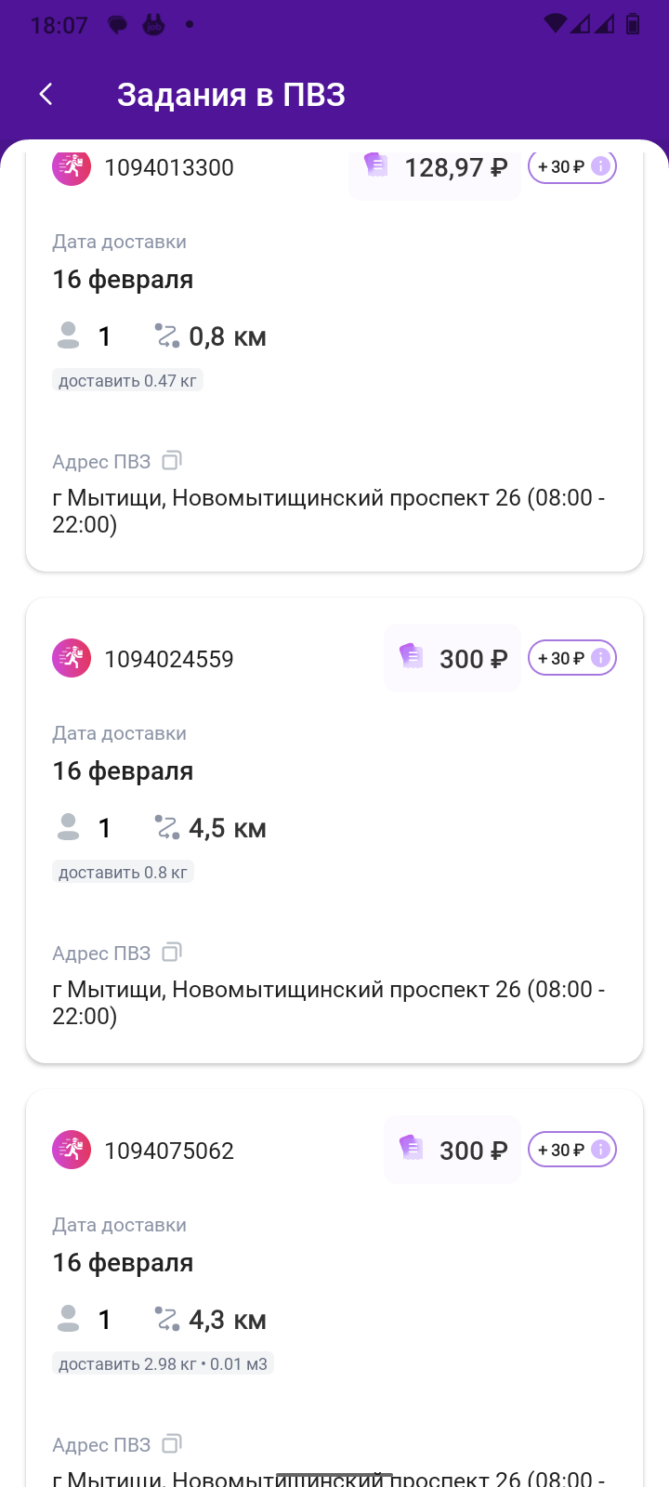
Task: Tap courier icon of task 1094075062
Action: click(x=72, y=1151)
